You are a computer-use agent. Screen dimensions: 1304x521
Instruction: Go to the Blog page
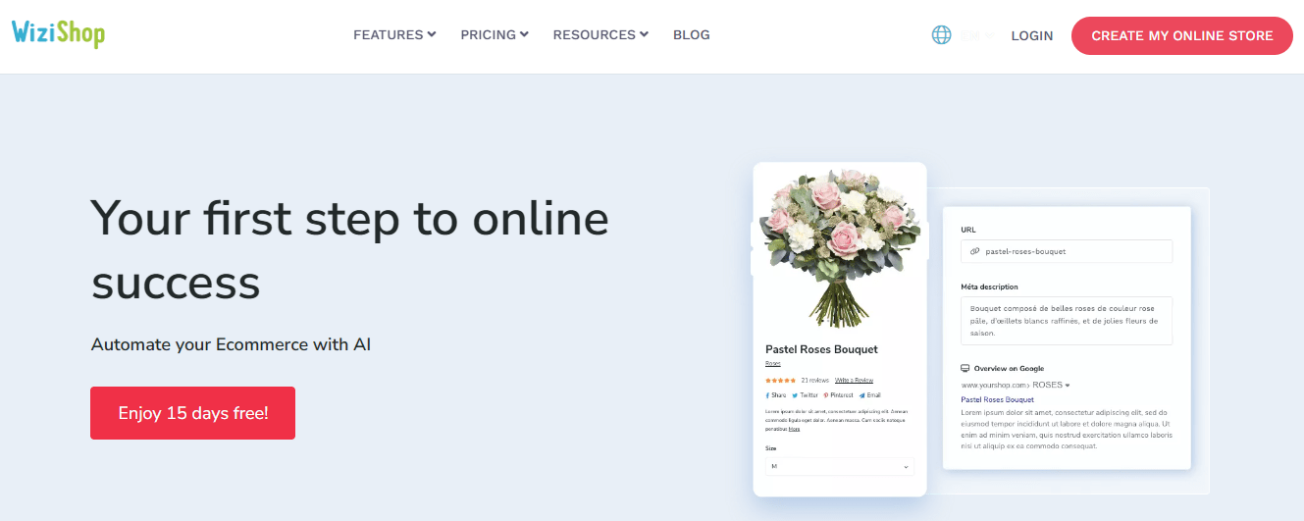click(691, 35)
